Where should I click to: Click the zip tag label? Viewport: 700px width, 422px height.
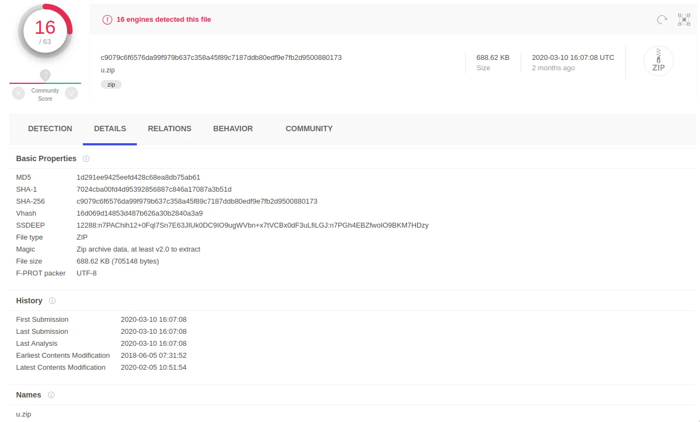tap(111, 84)
